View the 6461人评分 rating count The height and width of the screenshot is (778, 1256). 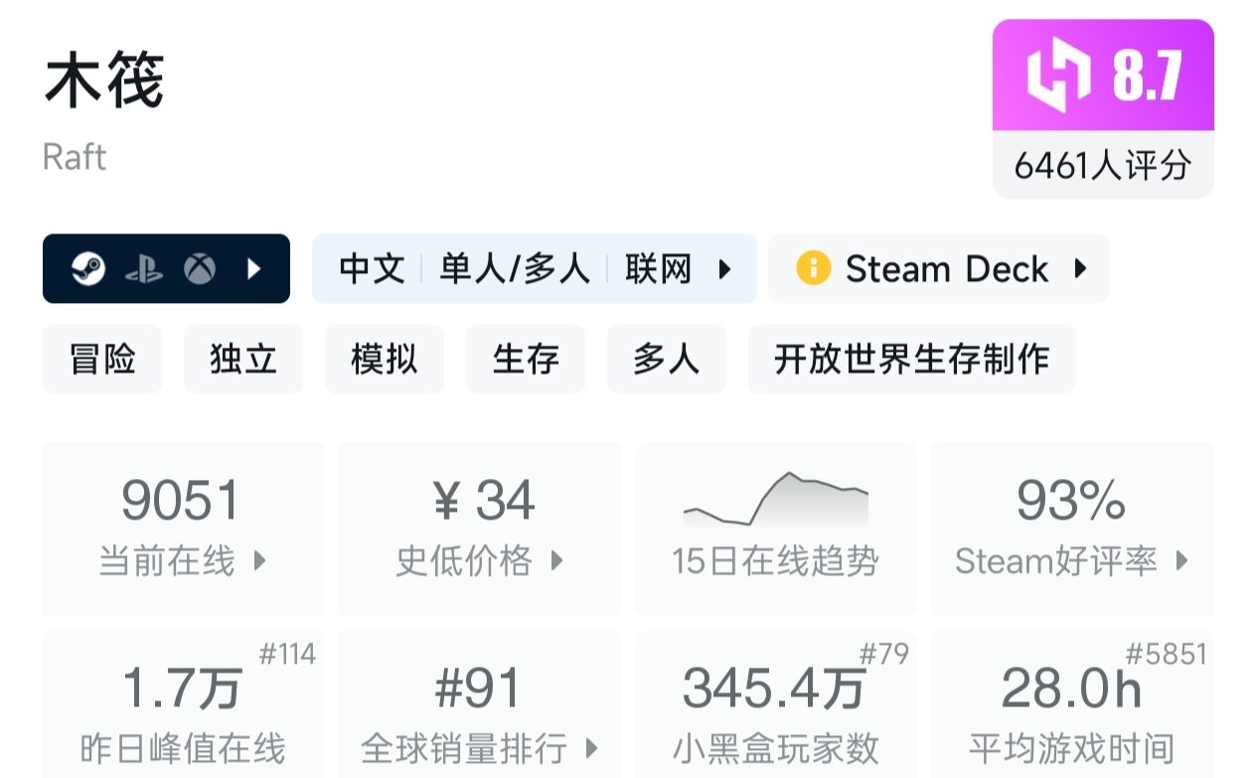[1102, 165]
